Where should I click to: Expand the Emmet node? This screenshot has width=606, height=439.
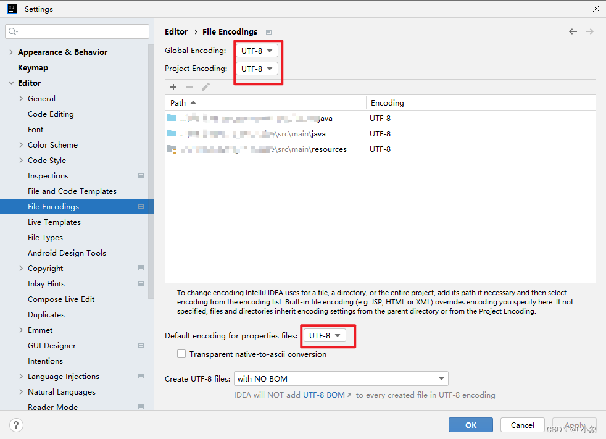[21, 330]
